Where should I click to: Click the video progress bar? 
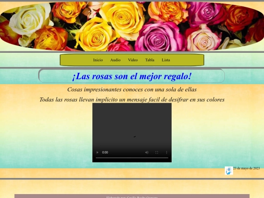click(x=132, y=158)
